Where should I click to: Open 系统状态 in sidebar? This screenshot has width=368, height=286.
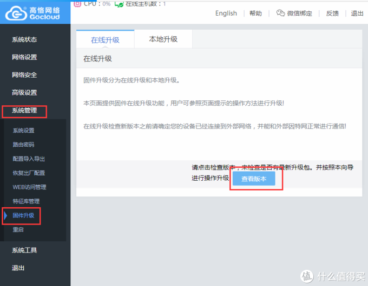[x=24, y=39]
